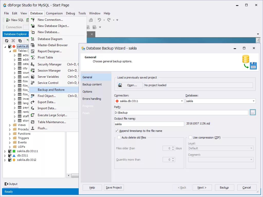Click the Open... project button
Screen dimensions: 263x197
pyautogui.click(x=130, y=85)
